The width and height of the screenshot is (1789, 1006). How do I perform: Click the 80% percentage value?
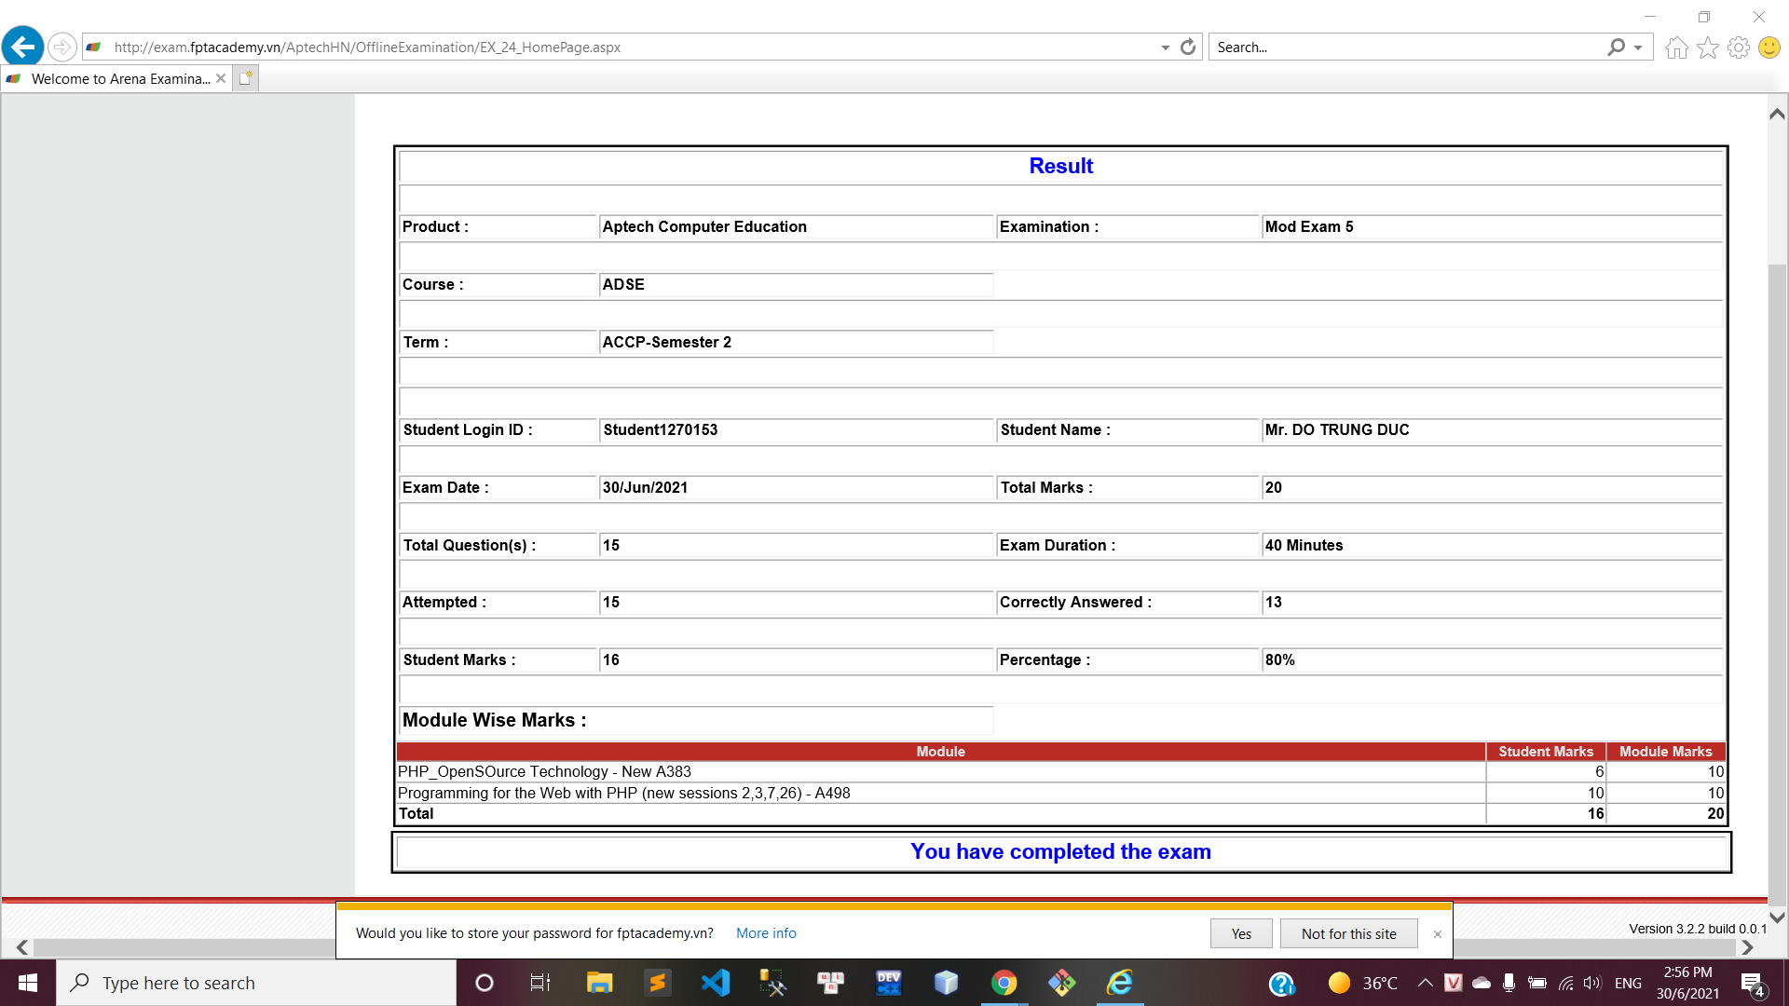tap(1279, 659)
